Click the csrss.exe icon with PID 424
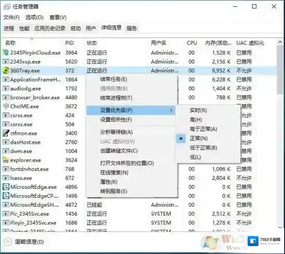 (x=6, y=115)
